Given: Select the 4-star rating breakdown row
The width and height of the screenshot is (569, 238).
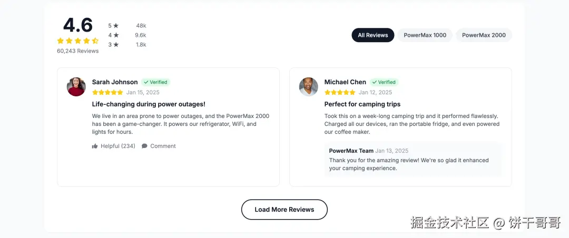Looking at the screenshot, I should pyautogui.click(x=127, y=35).
